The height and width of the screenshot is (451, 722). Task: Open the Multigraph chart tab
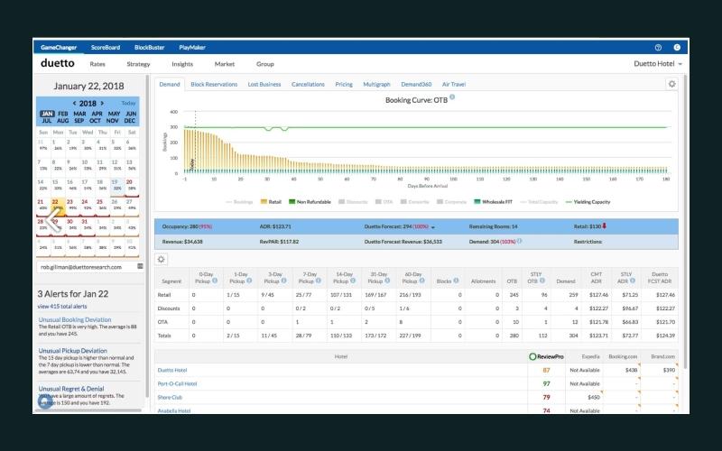point(376,84)
